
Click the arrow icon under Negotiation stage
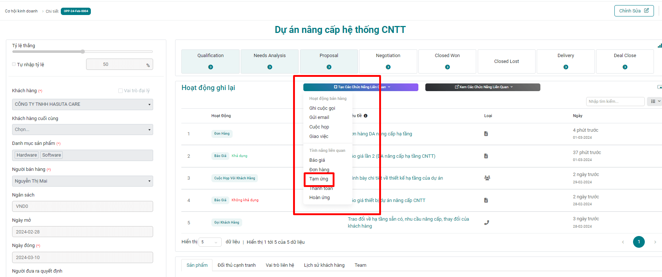[x=388, y=67]
